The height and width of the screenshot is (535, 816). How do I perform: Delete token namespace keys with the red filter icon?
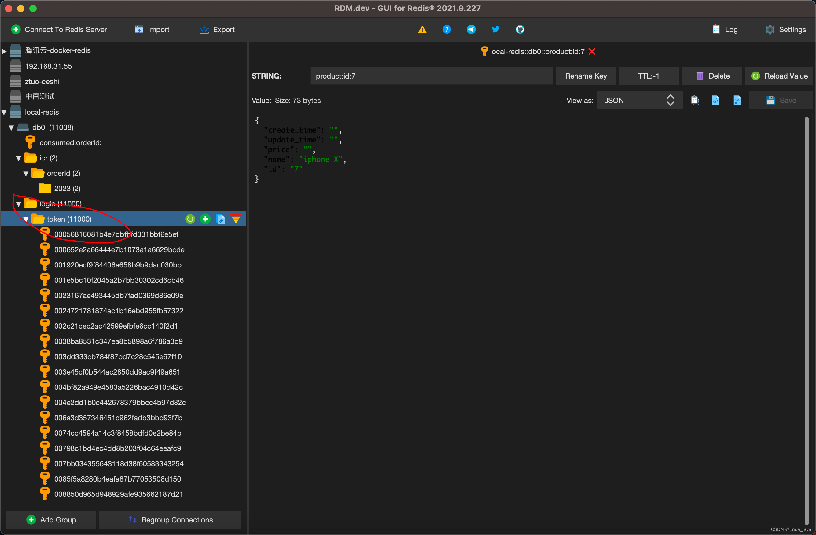click(236, 219)
